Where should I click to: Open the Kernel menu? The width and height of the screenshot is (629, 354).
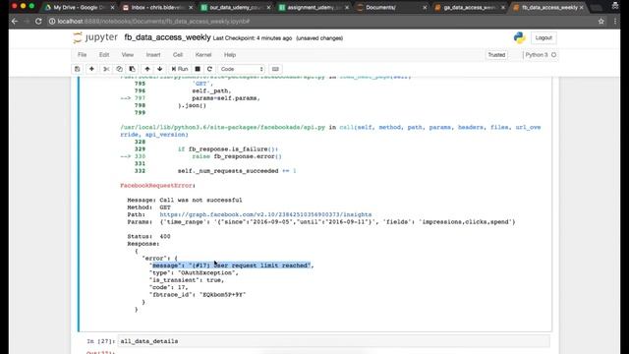[203, 55]
